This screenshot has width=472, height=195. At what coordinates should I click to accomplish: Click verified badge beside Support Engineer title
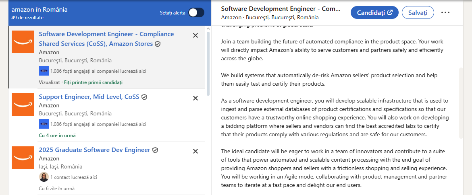click(x=144, y=97)
